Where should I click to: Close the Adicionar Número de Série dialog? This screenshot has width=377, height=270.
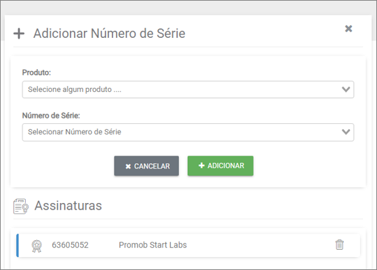[x=349, y=28]
